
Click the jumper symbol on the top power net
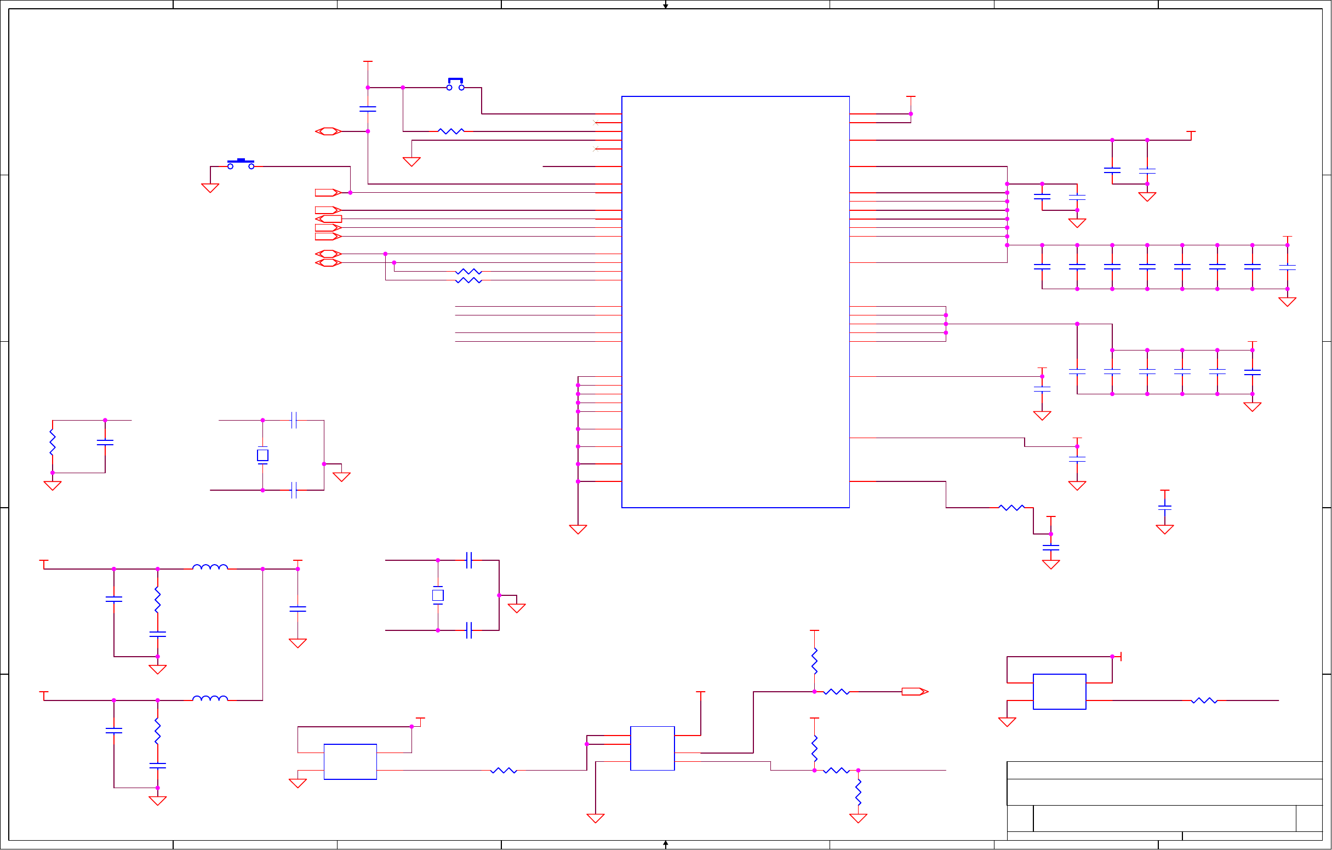(x=455, y=84)
